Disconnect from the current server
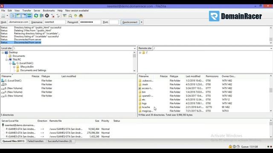Image resolution: width=273 pixels, height=153 pixels. tap(52, 16)
